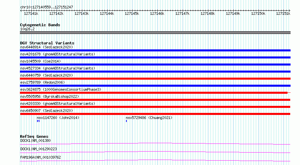Click the blue bar under nsv1045509
The width and height of the screenshot is (300, 165).
click(155, 65)
